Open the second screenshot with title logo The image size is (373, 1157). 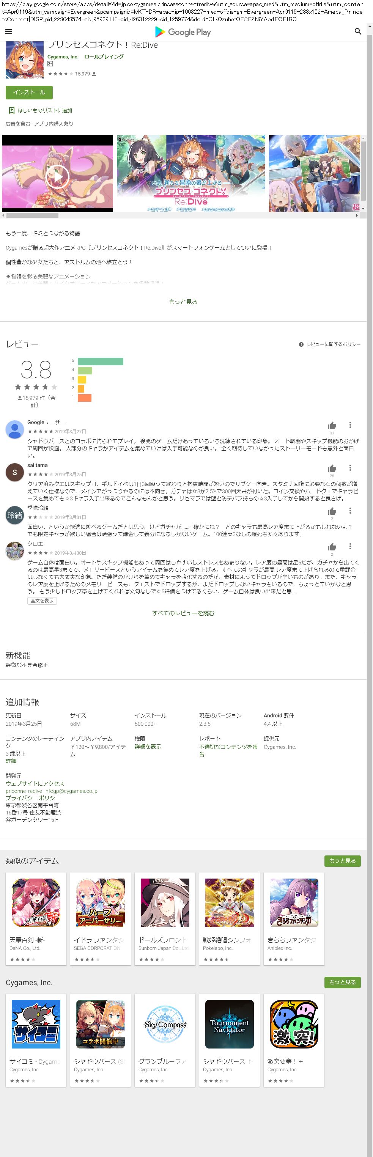tap(191, 173)
